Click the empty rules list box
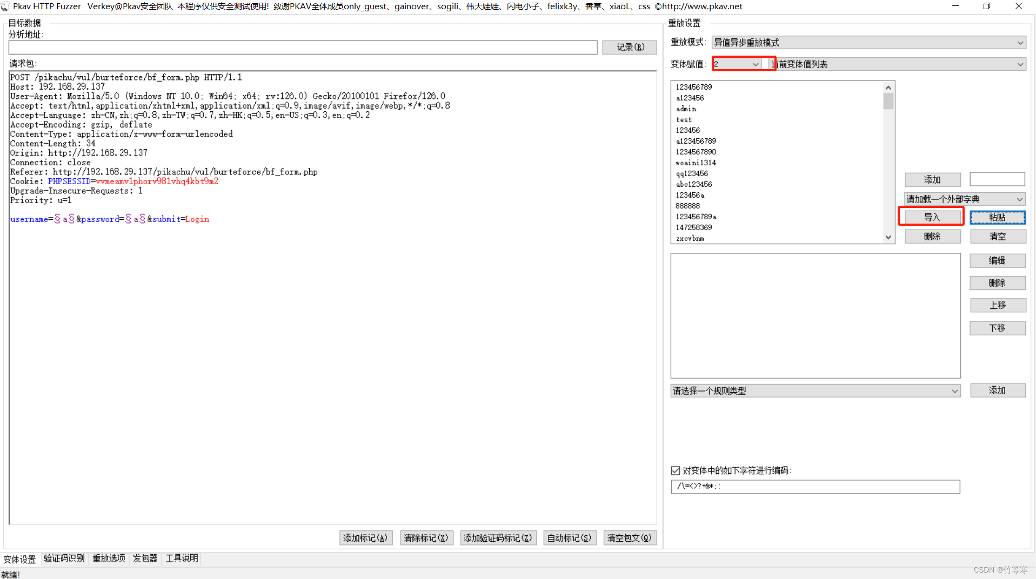The image size is (1036, 579). coord(815,315)
